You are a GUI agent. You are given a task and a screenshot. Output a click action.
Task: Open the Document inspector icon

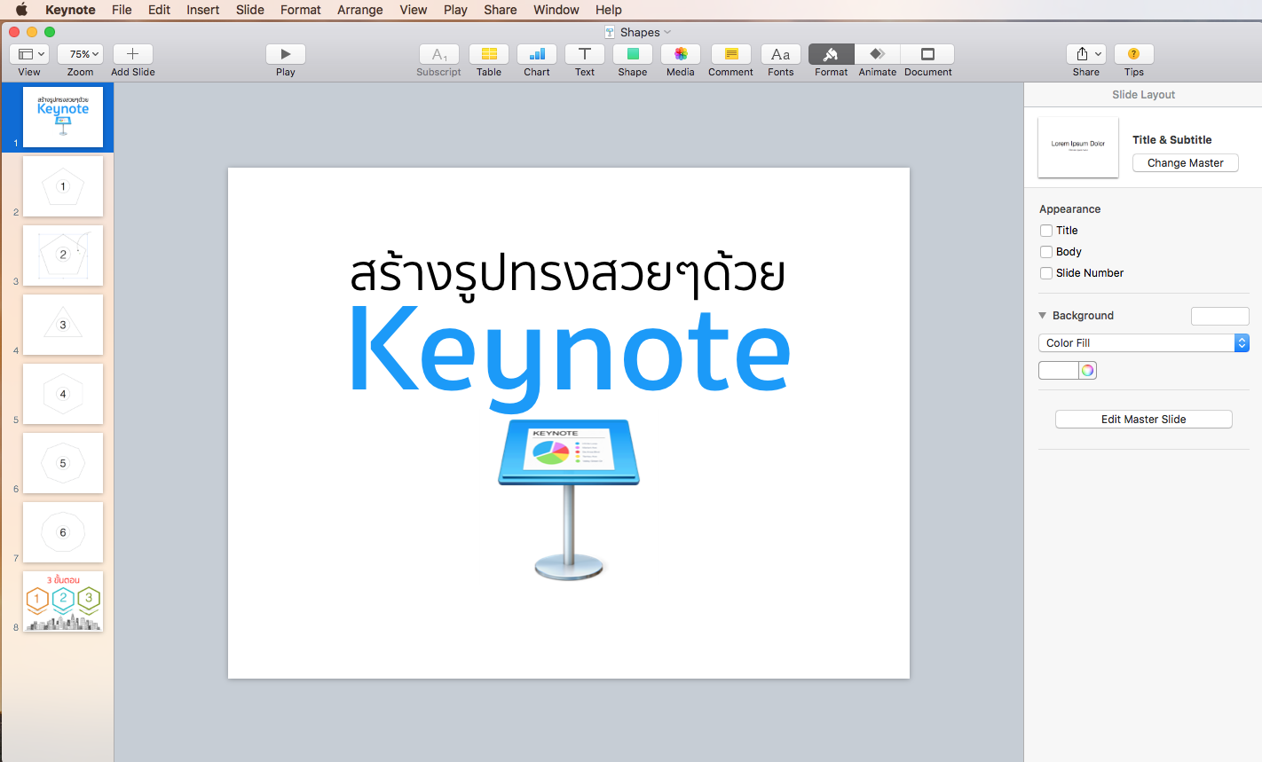pos(927,56)
